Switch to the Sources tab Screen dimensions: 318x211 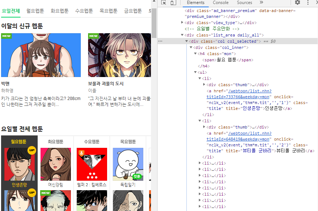tap(245, 3)
